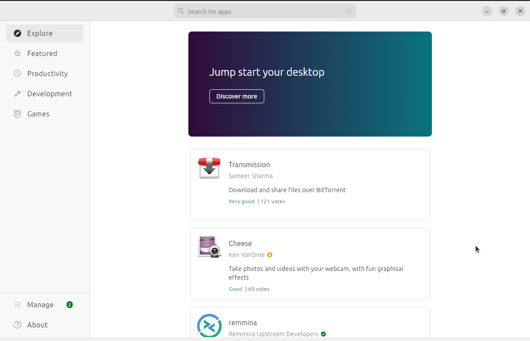Click the green update count badge on Manage
Image resolution: width=530 pixels, height=341 pixels.
pos(69,305)
